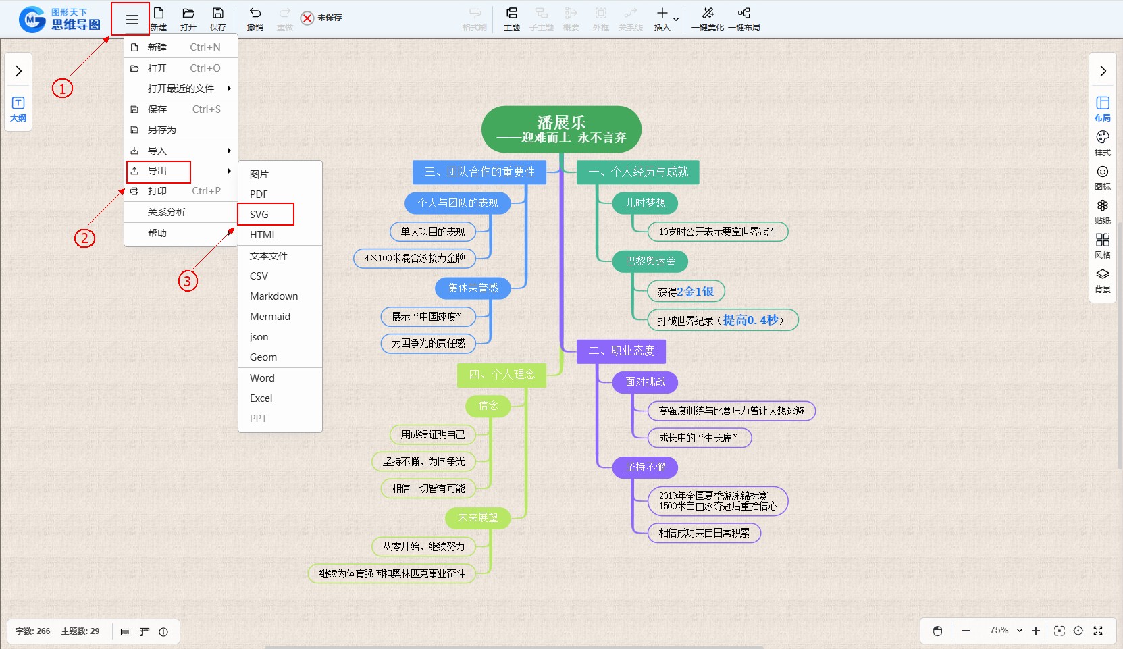The image size is (1123, 649).
Task: Select SVG from the export submenu
Action: [x=259, y=214]
